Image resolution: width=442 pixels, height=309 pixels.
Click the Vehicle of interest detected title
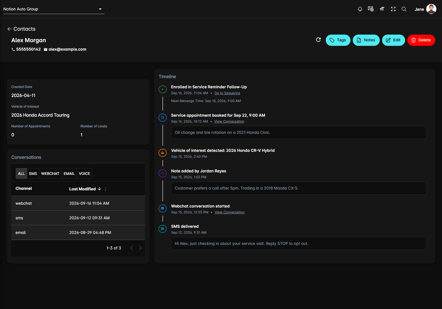(223, 150)
